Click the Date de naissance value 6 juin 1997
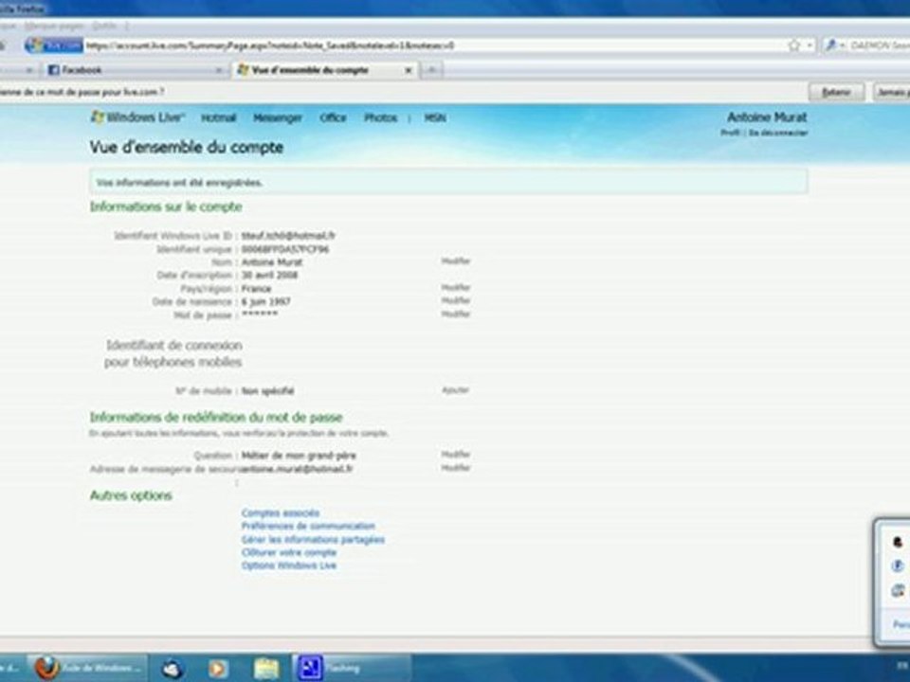The height and width of the screenshot is (682, 910). [265, 301]
